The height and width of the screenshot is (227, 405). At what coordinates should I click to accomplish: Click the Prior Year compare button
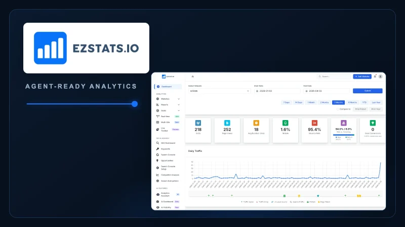click(376, 109)
